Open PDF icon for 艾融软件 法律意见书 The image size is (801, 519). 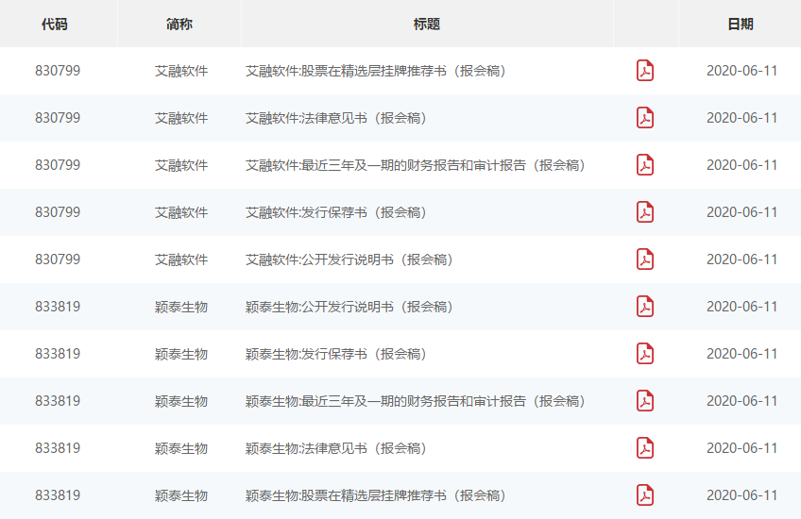(645, 118)
